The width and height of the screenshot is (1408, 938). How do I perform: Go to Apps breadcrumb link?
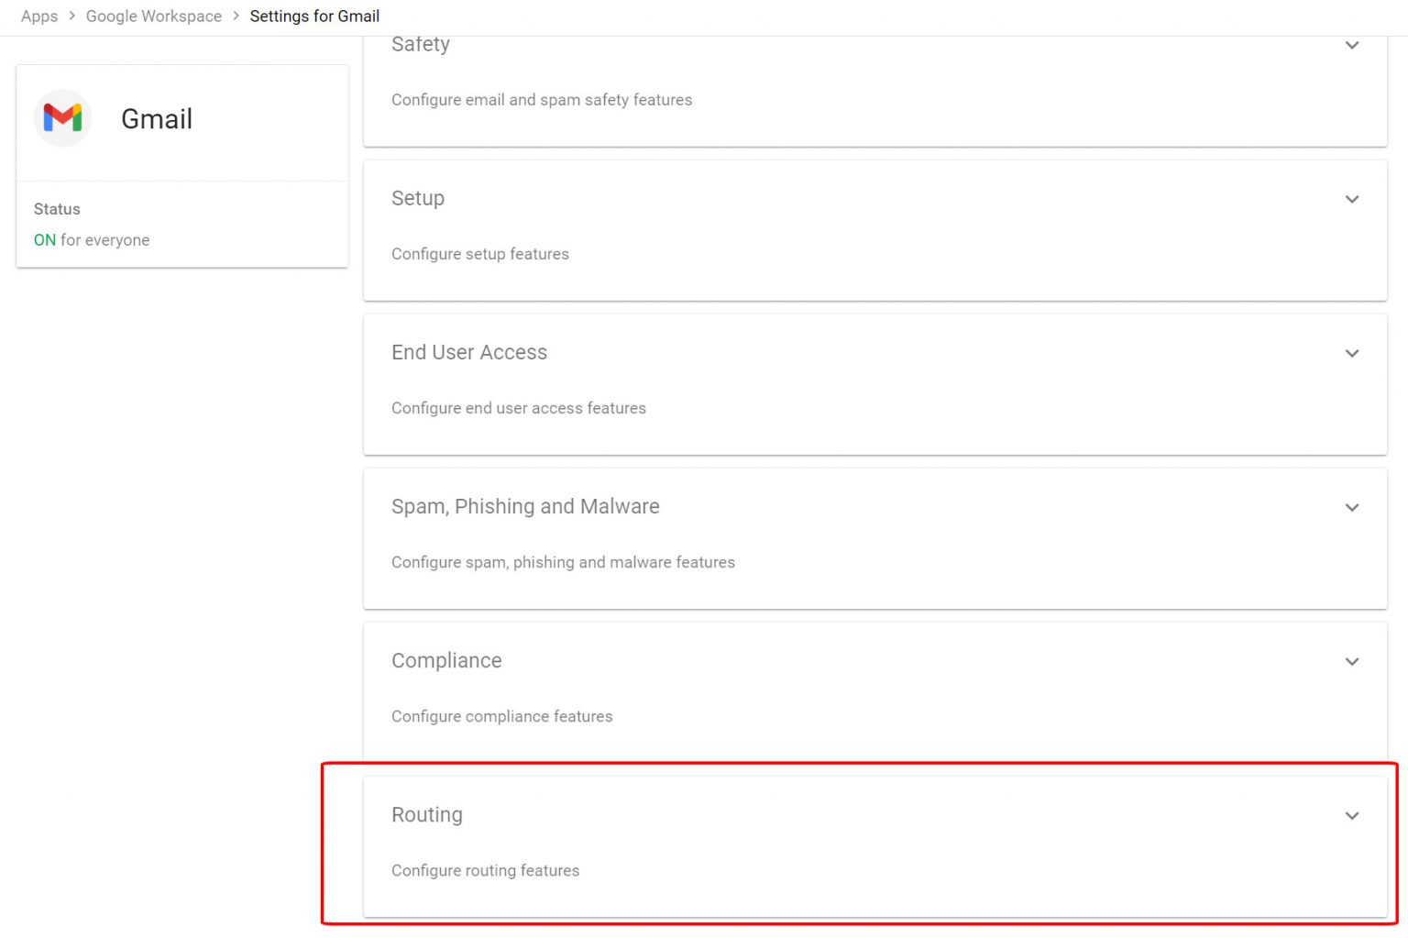[x=39, y=17]
